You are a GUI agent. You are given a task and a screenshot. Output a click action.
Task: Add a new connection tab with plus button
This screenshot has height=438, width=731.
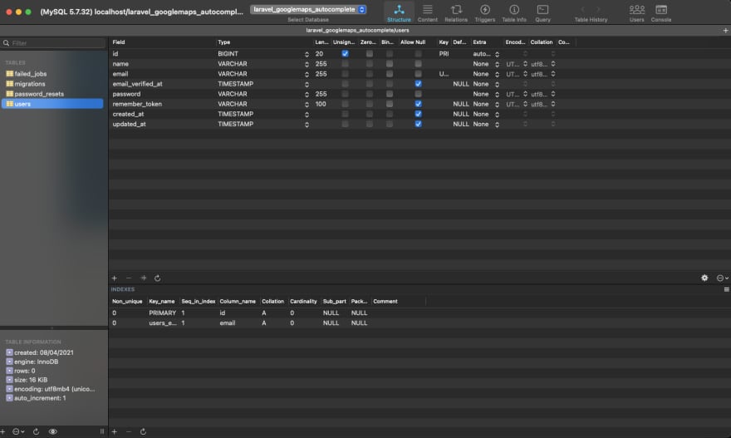pyautogui.click(x=725, y=30)
